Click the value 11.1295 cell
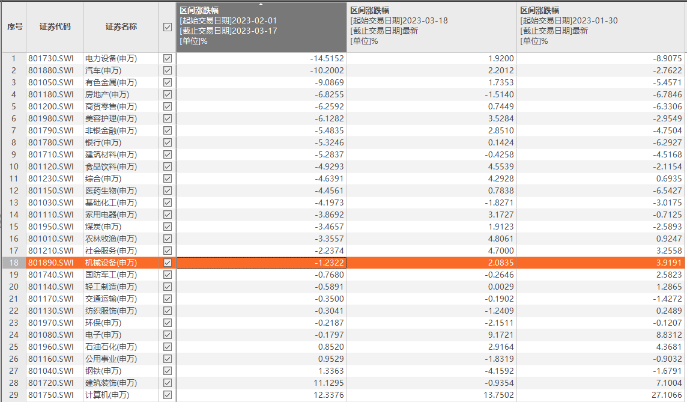This screenshot has width=687, height=402. [262, 383]
